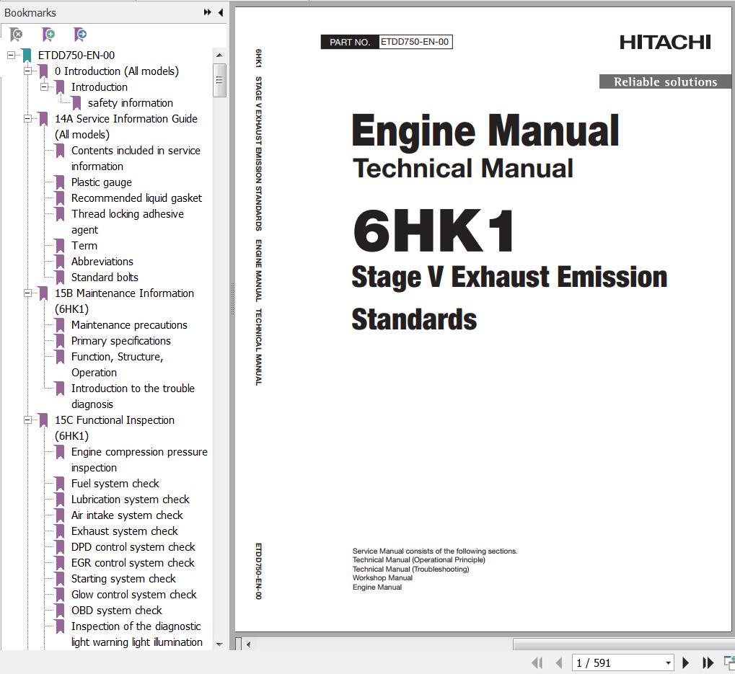Viewport: 735px width, 674px height.
Task: Select Engine compression pressure inspection bookmark
Action: point(139,459)
